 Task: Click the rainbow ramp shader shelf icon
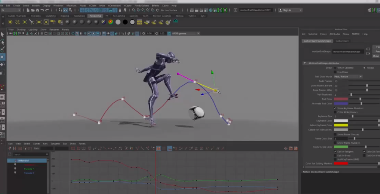(110, 22)
